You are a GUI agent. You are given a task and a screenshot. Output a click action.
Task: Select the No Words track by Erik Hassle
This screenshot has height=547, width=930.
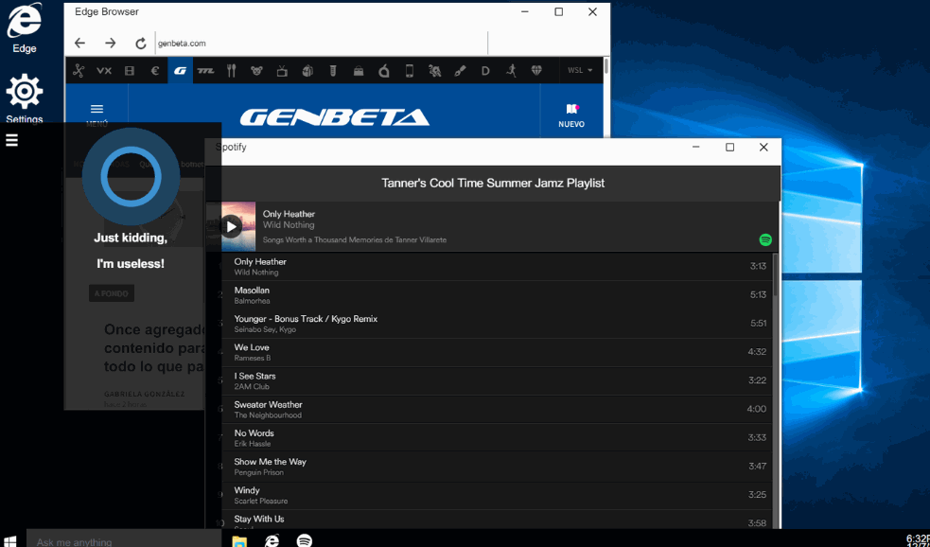497,438
